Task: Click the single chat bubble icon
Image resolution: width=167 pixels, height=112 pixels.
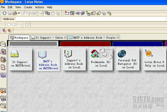Action: 9,25
